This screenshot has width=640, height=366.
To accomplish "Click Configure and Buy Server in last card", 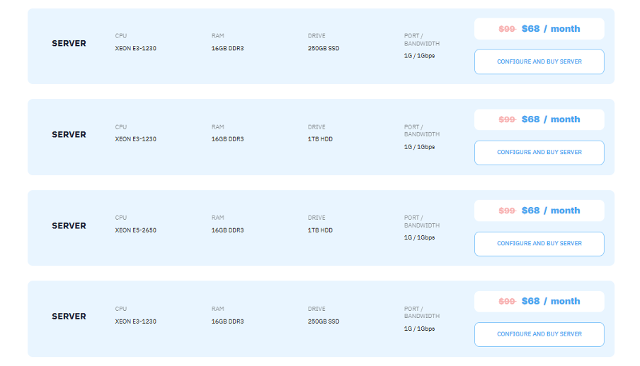I will 539,334.
